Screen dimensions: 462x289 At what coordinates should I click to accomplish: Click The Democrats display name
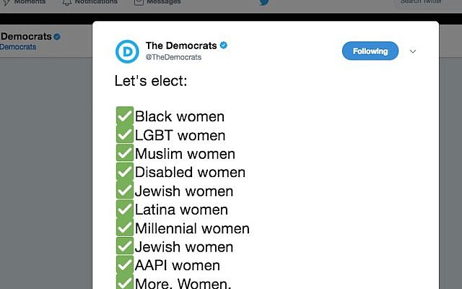coord(181,46)
